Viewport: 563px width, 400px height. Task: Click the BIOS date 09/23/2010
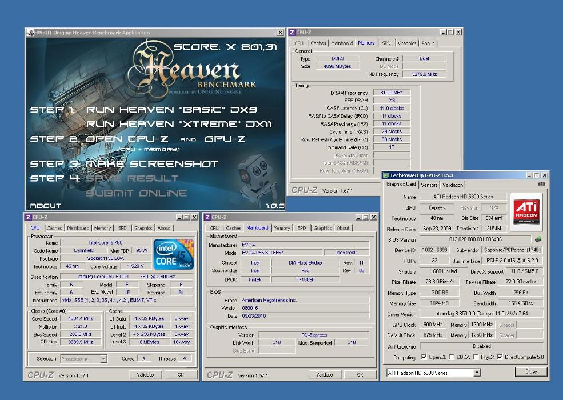[305, 316]
